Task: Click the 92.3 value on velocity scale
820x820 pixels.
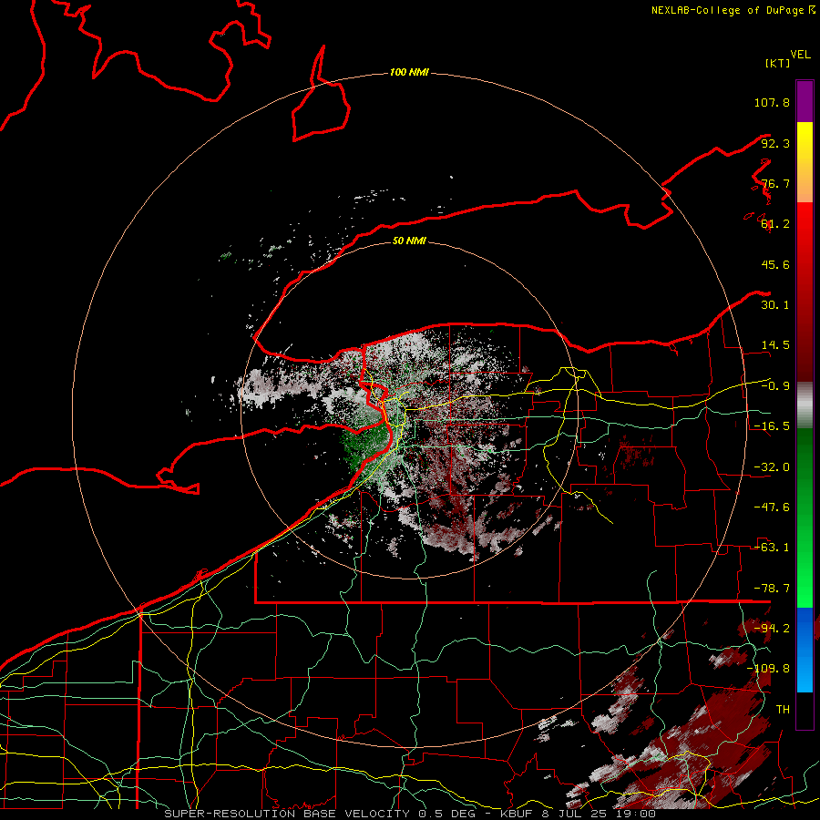Action: point(775,143)
